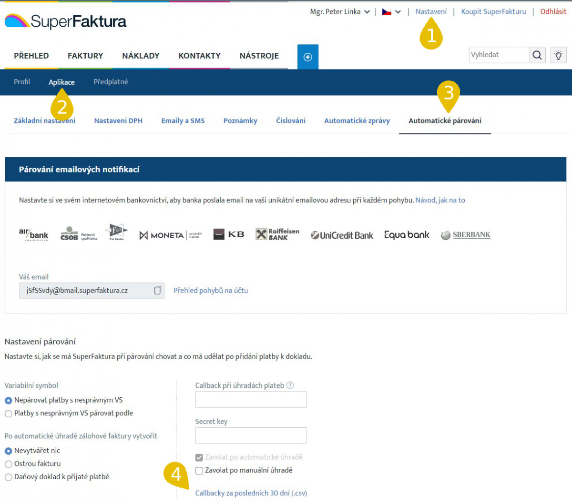The width and height of the screenshot is (572, 504).
Task: Click the Raiffeisen Bank logo
Action: (x=277, y=234)
